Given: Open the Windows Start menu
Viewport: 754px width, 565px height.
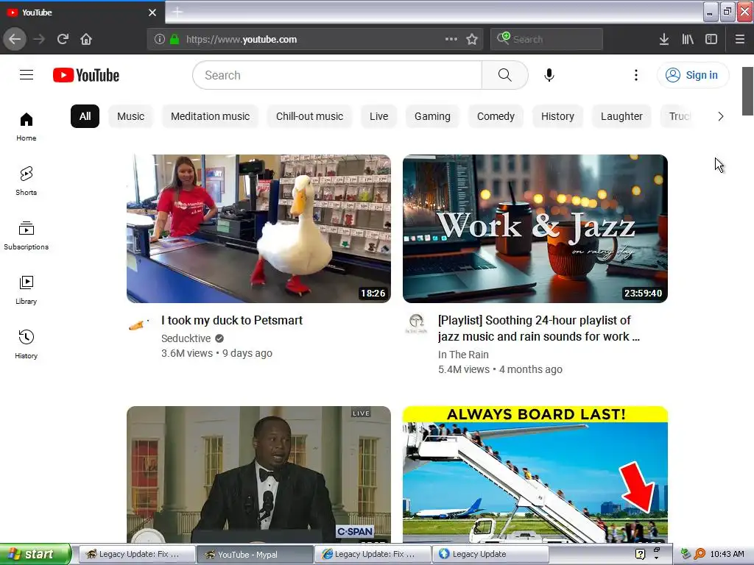Looking at the screenshot, I should (x=35, y=554).
